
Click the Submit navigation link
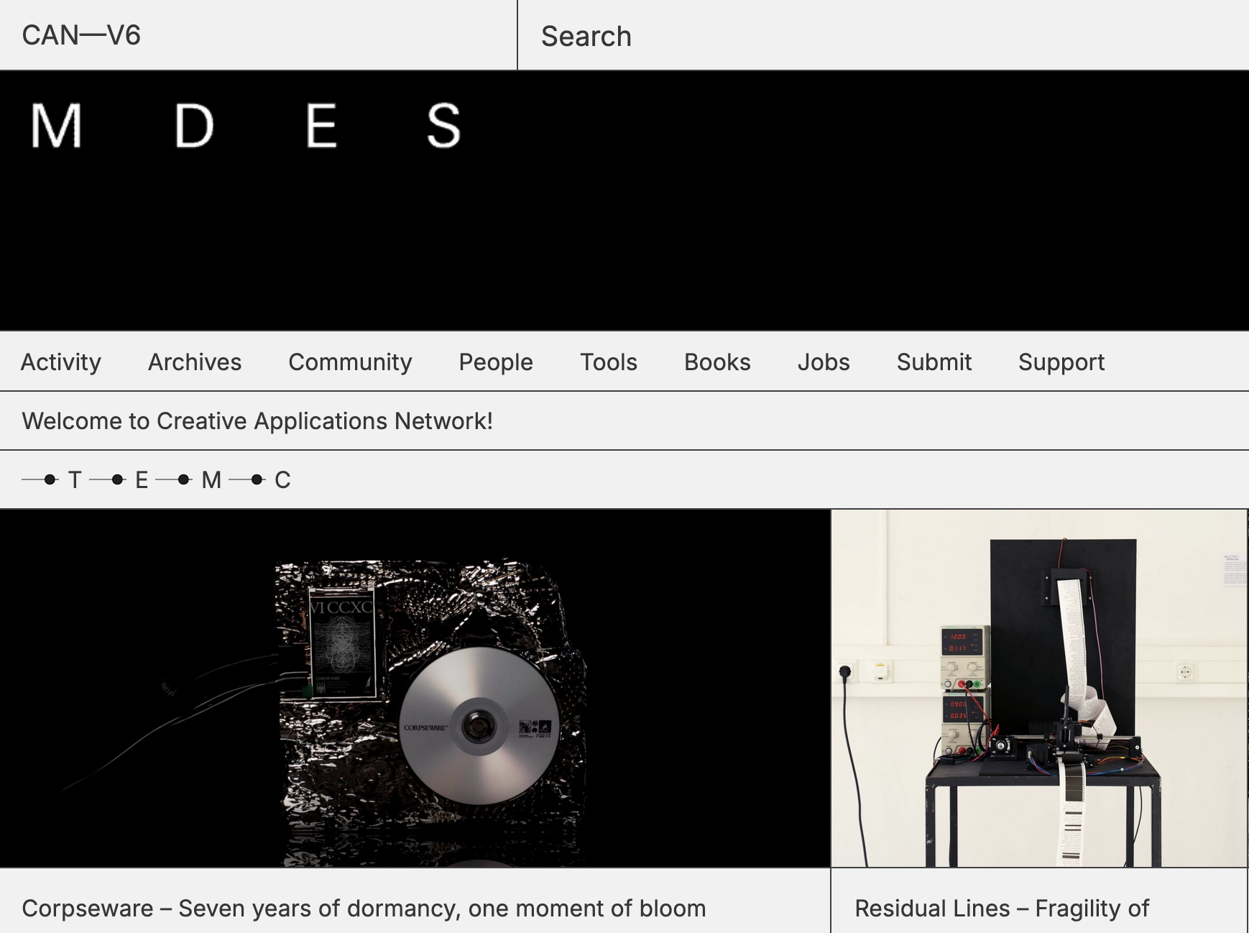coord(934,362)
